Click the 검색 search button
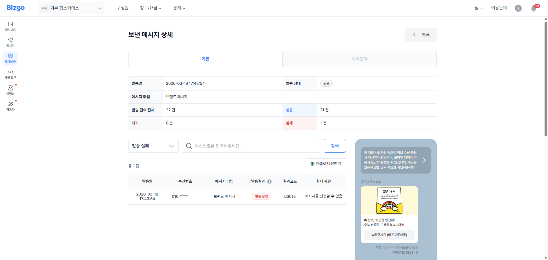The height and width of the screenshot is (260, 548). coord(335,146)
